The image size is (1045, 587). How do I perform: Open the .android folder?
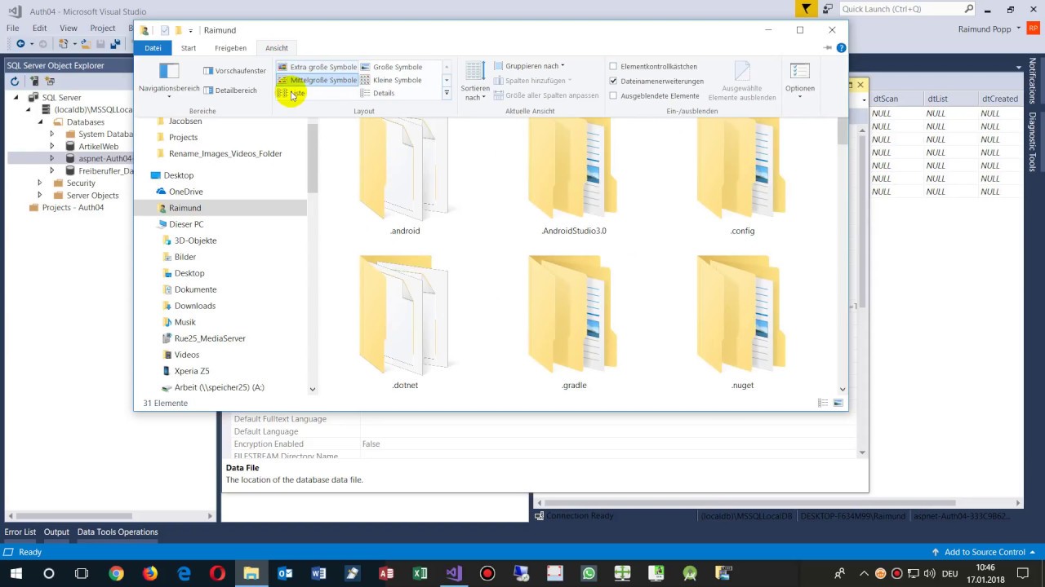pos(405,176)
